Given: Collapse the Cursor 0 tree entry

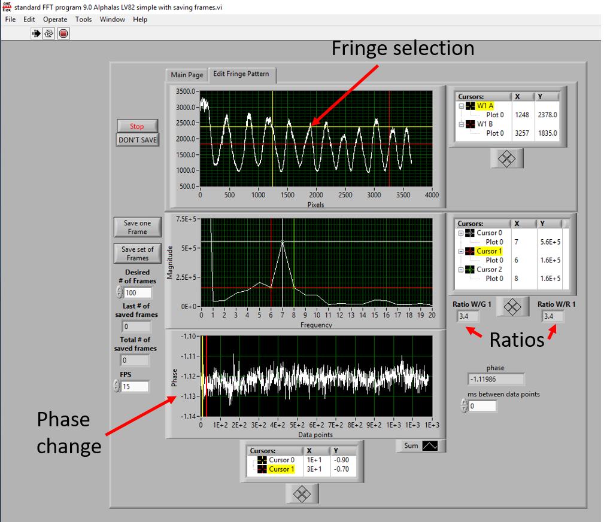Looking at the screenshot, I should point(461,233).
